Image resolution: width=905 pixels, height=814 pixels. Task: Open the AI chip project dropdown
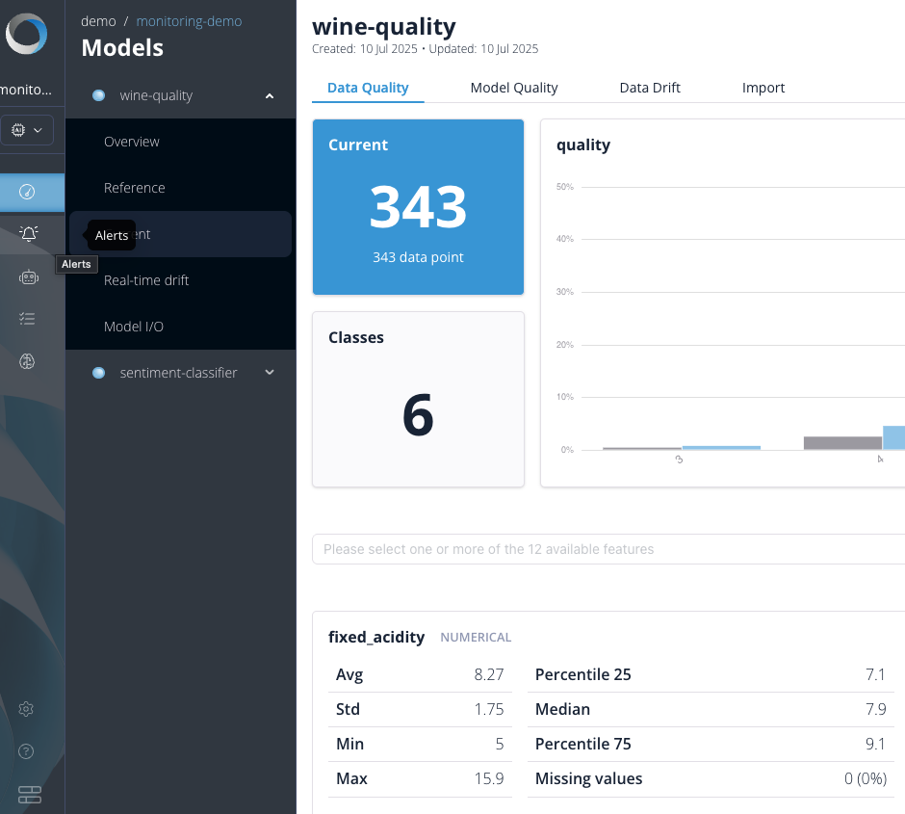pyautogui.click(x=27, y=130)
